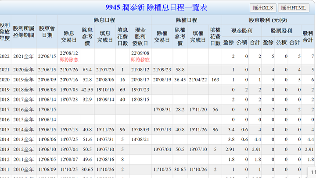Screen dimensions: 316x178
Task: Click the 除權交易日 column header
Action: tap(162, 37)
